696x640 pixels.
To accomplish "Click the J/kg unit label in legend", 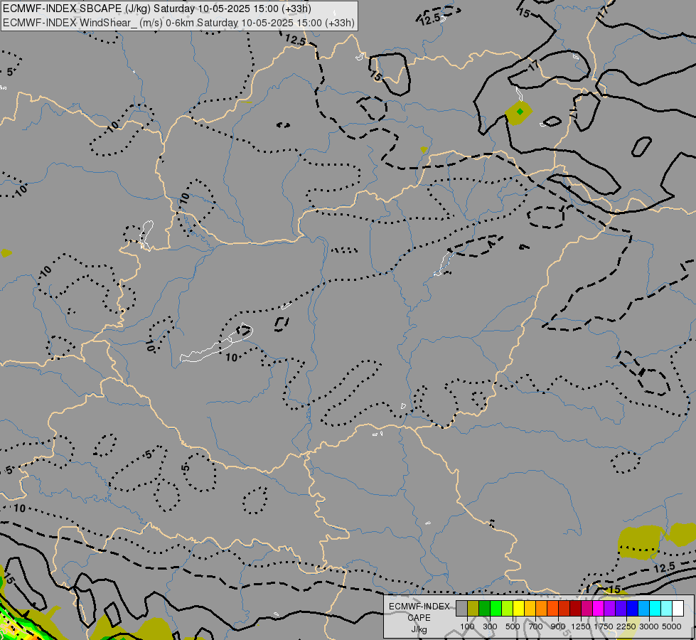I will 419,629.
